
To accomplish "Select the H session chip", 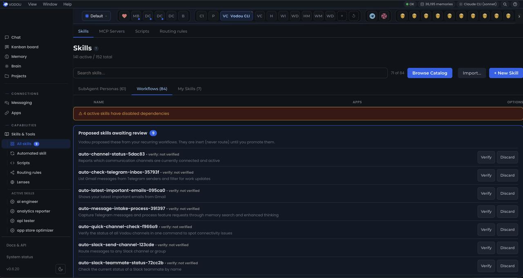I will click(x=271, y=16).
